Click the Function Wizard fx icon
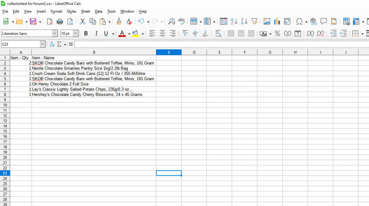 point(52,44)
